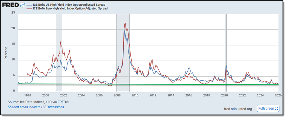Image resolution: width=286 pixels, height=118 pixels.
Task: Click the red Euro series legend line marker
Action: point(29,8)
